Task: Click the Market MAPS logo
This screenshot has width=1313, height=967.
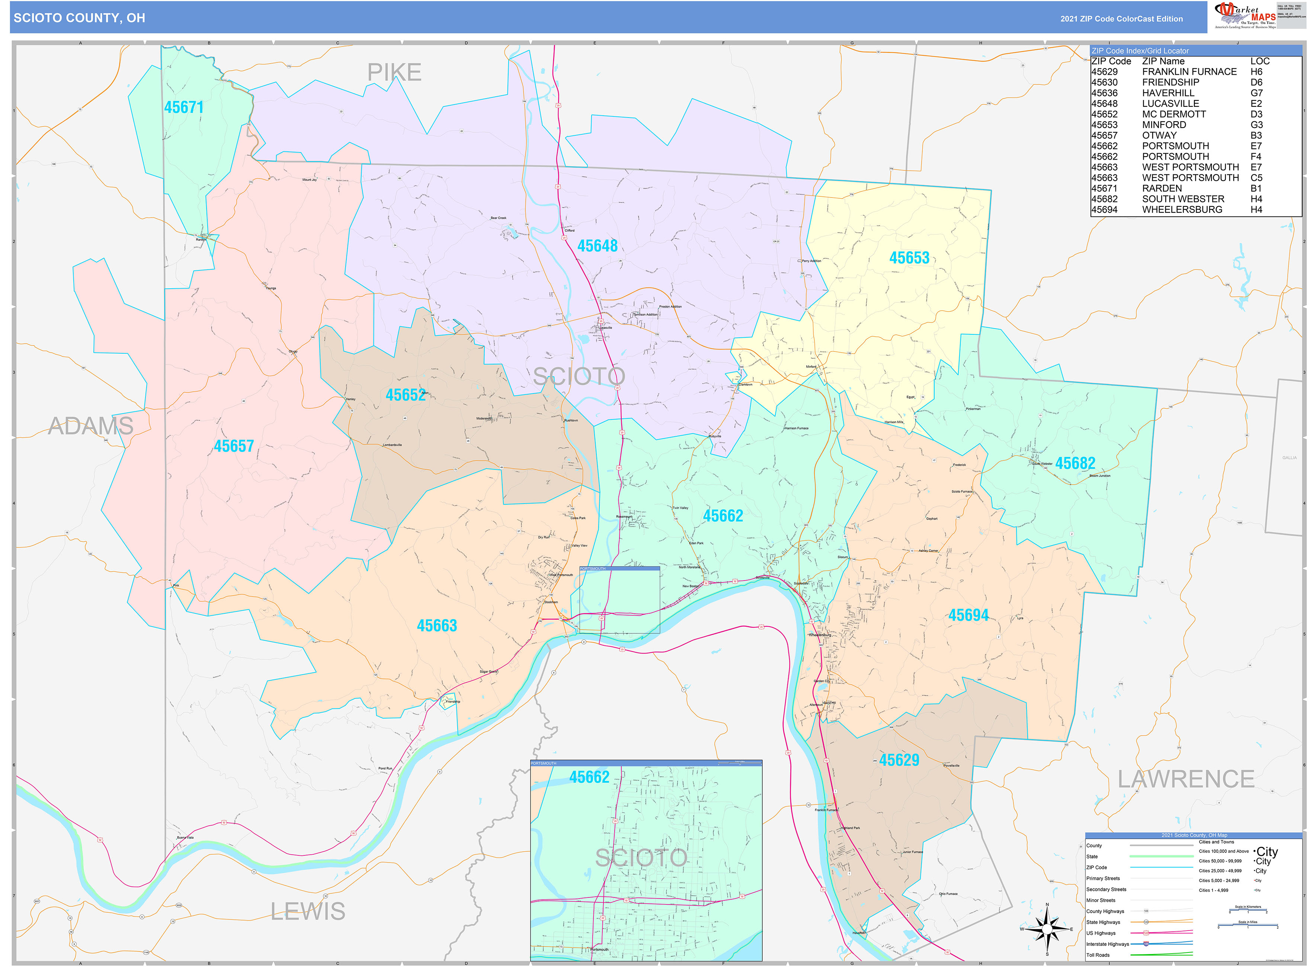Action: coord(1245,15)
